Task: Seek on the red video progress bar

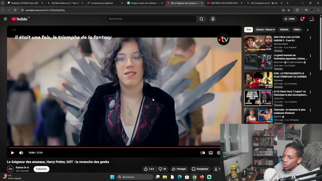Action: click(114, 148)
